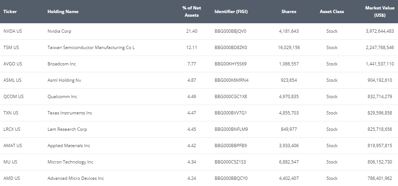Click the Asset Class column header

point(332,11)
